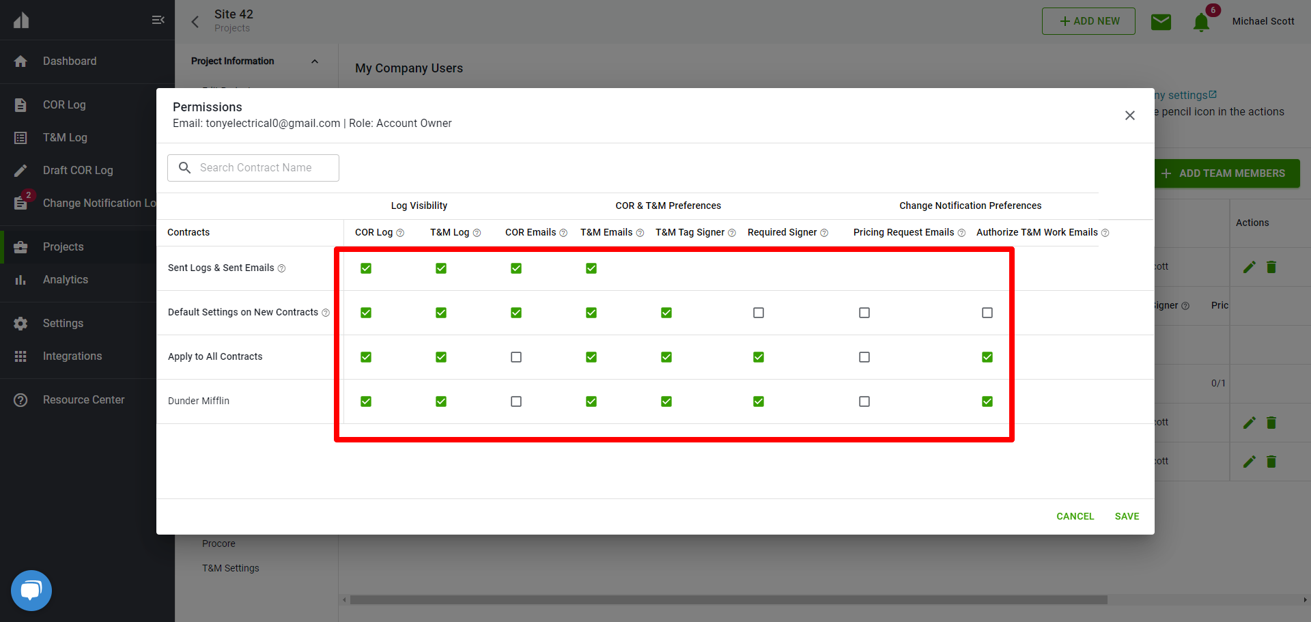
Task: Open T&M Settings in project menu
Action: tap(231, 569)
